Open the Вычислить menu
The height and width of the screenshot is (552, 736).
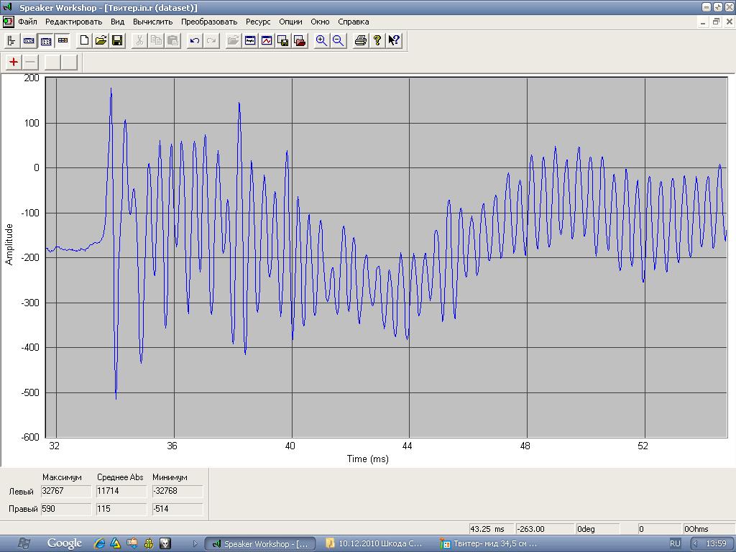point(152,22)
